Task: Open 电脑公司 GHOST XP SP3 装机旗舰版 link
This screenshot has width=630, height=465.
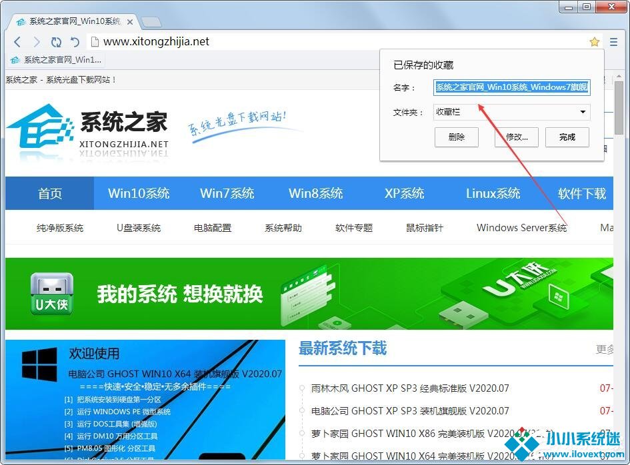Action: point(410,411)
